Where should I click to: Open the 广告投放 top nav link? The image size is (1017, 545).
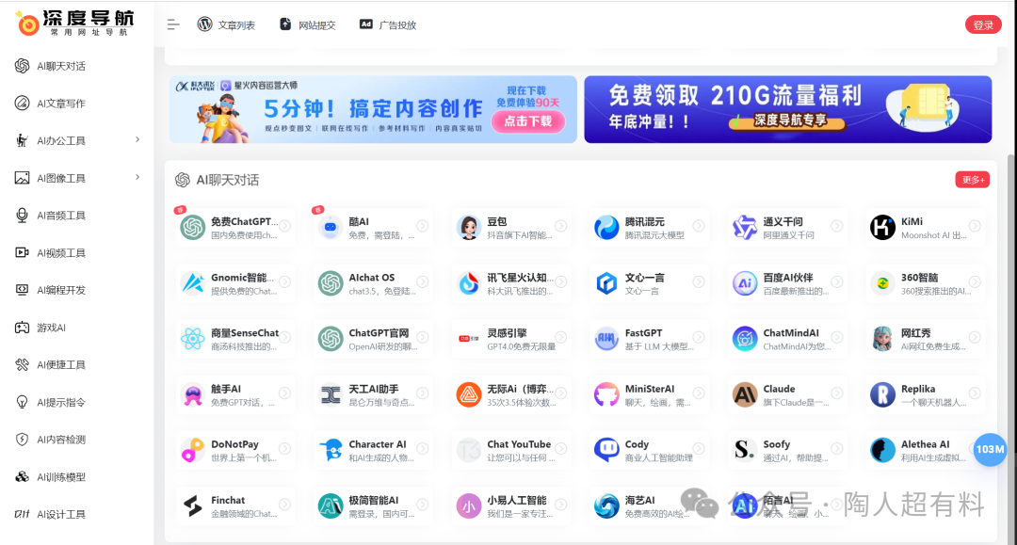pos(388,24)
